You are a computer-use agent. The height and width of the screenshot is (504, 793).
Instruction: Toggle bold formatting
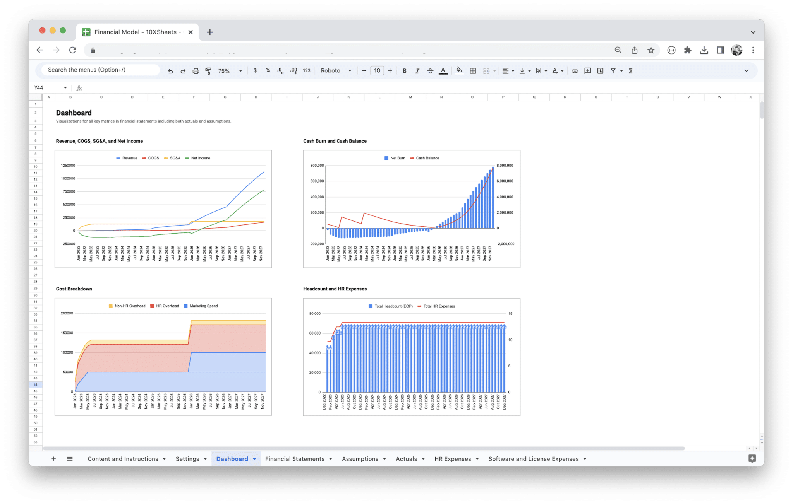point(404,71)
